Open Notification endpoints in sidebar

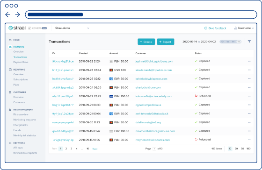tap(25, 153)
